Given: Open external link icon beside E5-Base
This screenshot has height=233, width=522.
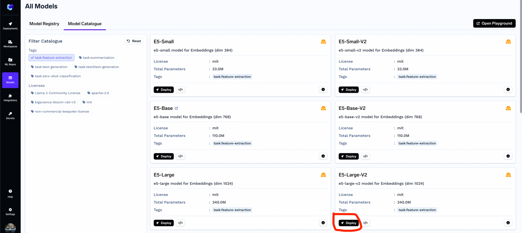Looking at the screenshot, I should pos(176,108).
